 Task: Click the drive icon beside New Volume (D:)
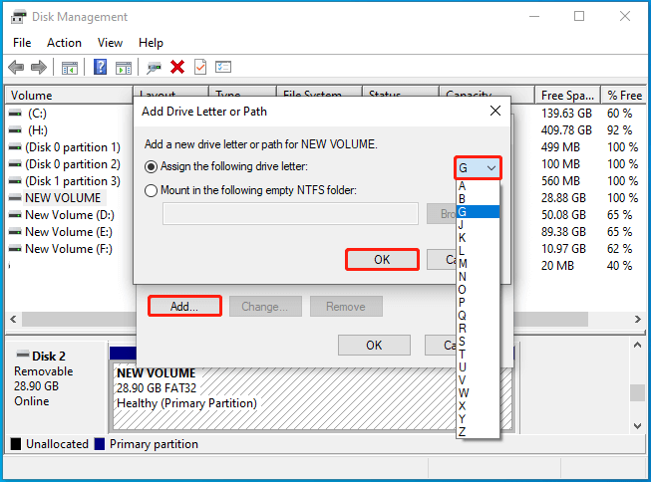pos(15,215)
